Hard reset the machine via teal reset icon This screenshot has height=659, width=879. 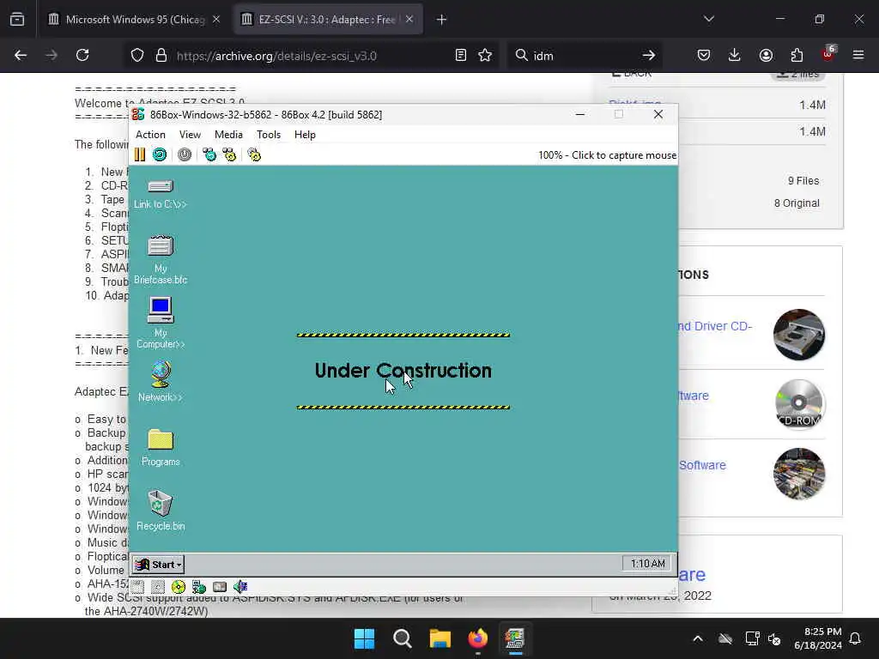coord(160,154)
